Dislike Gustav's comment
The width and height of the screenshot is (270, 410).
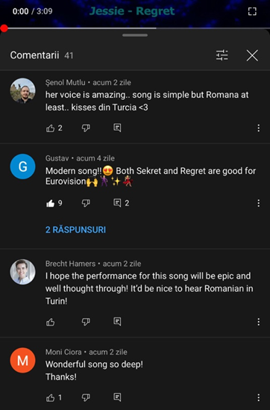tap(86, 203)
